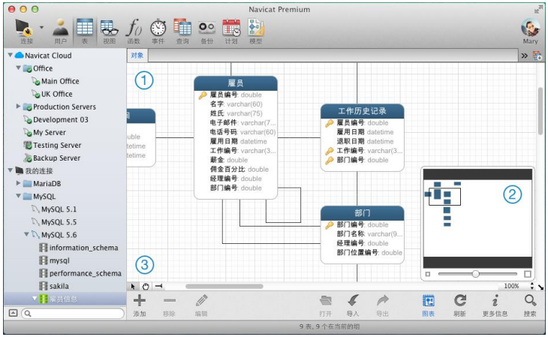
Task: Click the zoom-out small square in navigator
Action: coord(428,274)
